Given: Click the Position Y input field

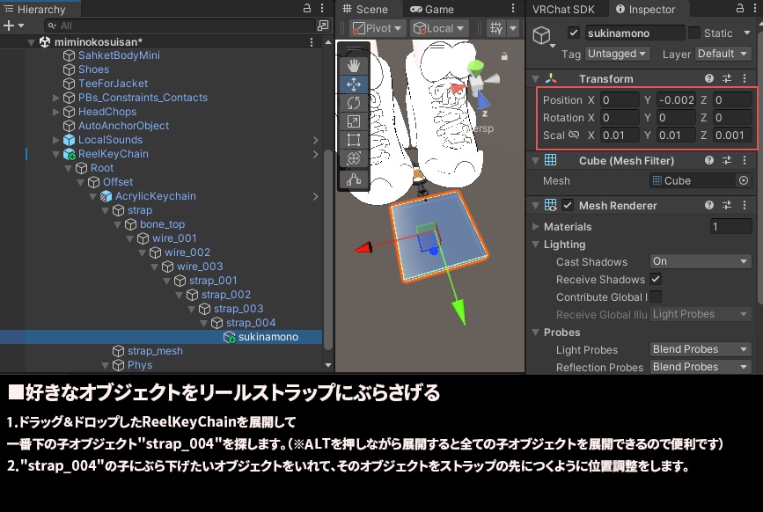Looking at the screenshot, I should pos(678,99).
